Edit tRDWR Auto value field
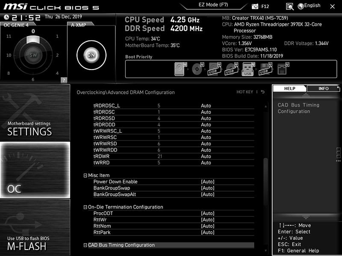Viewport: 342px width, 256px height. [206, 156]
